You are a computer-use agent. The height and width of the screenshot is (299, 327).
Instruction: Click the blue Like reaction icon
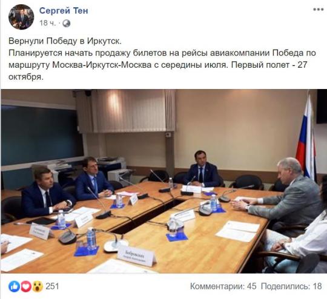coord(14,286)
